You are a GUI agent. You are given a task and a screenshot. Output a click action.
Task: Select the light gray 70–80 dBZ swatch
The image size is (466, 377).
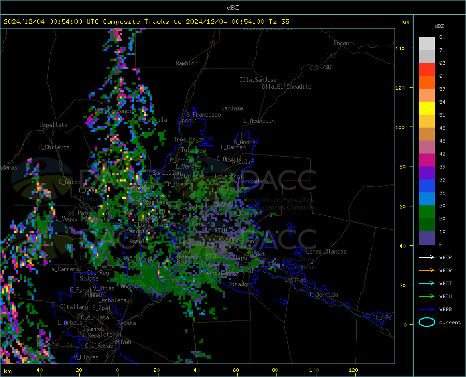click(x=427, y=44)
